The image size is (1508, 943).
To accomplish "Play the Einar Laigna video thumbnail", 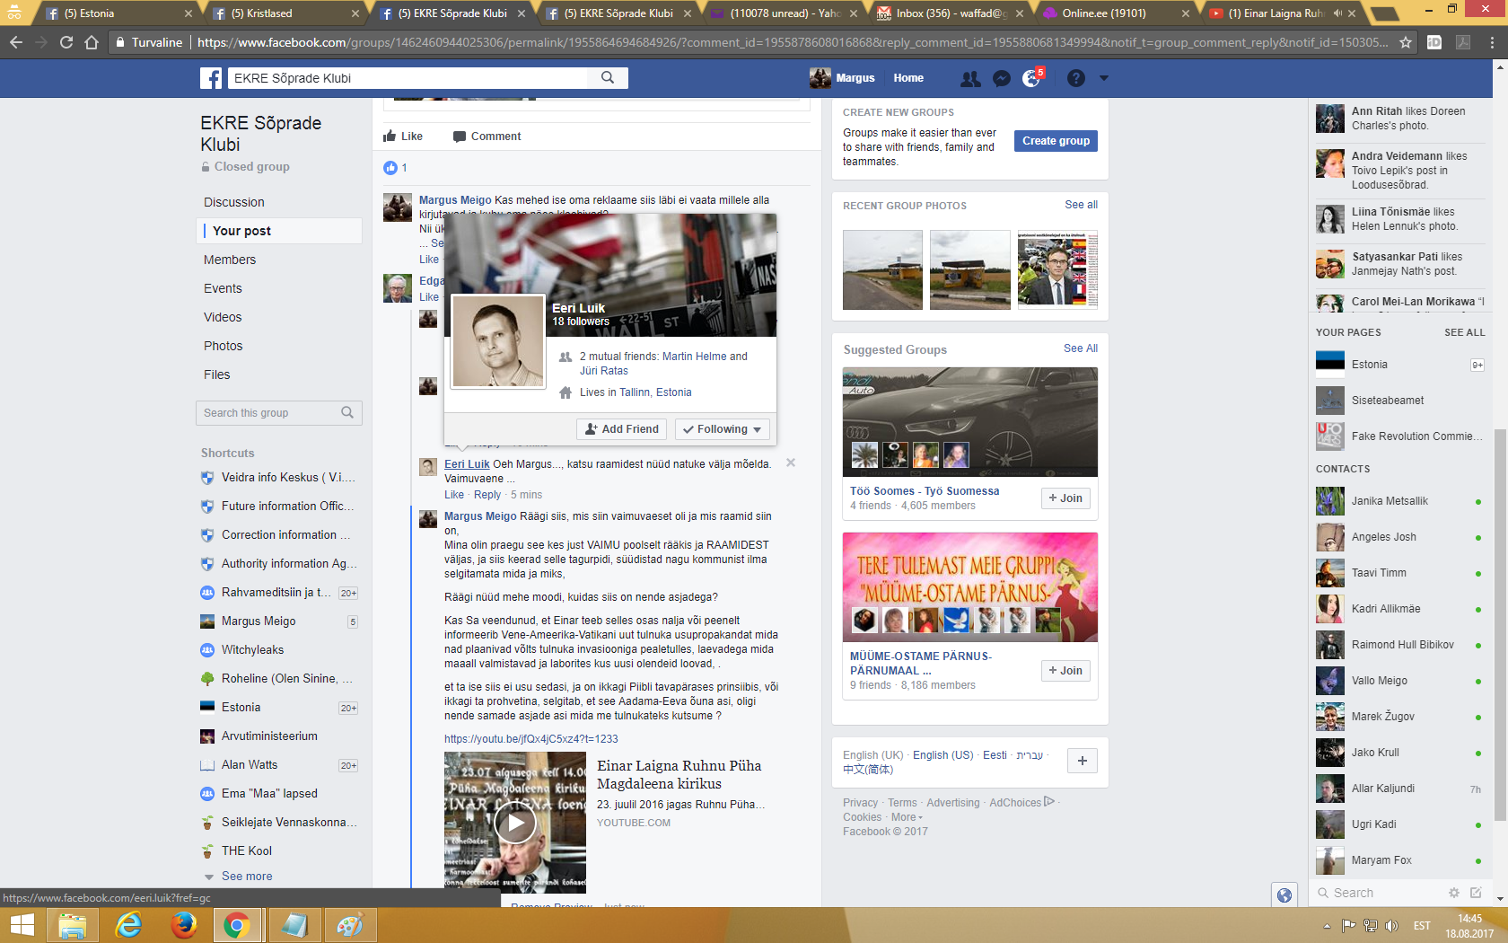I will pos(515,823).
